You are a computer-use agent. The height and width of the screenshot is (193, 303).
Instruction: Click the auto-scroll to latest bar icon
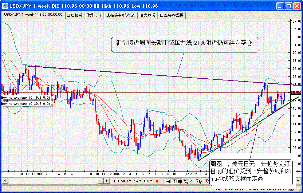click(168, 181)
